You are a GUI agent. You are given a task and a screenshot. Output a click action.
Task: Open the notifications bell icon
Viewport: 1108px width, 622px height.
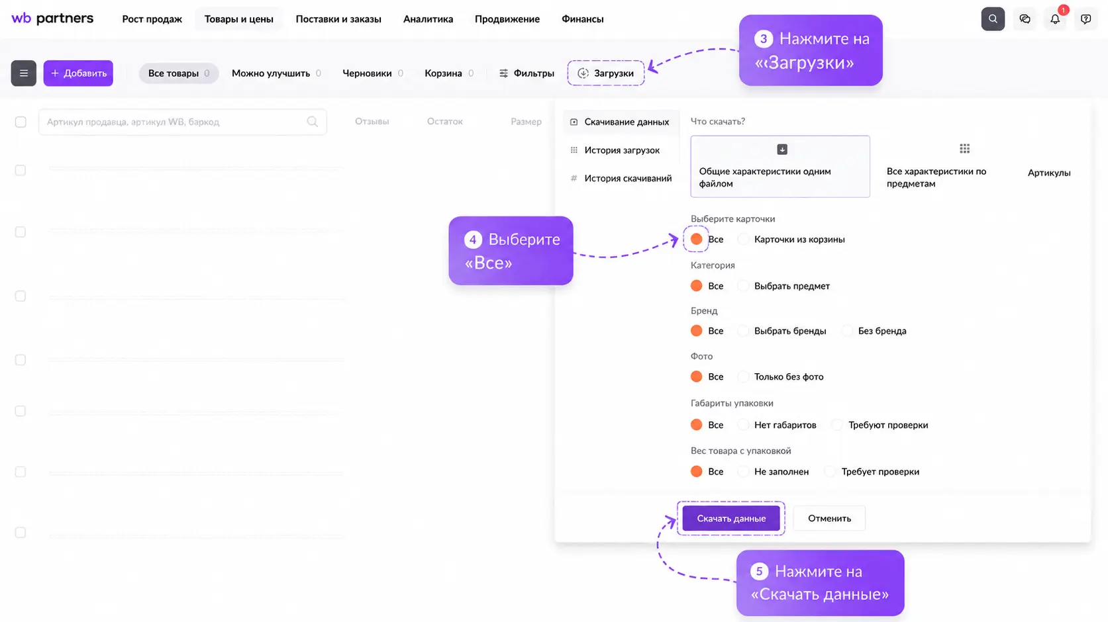point(1055,19)
